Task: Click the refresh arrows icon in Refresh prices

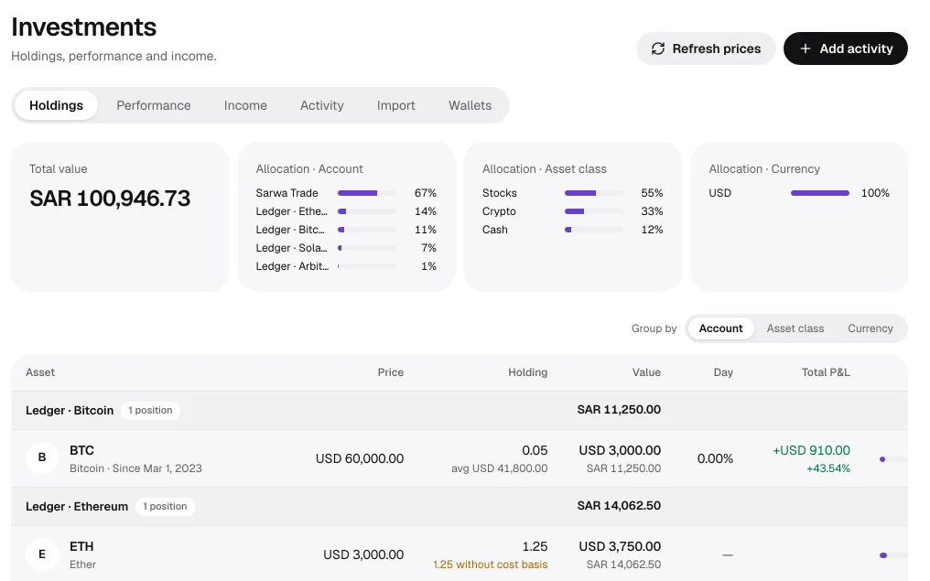Action: click(x=658, y=48)
